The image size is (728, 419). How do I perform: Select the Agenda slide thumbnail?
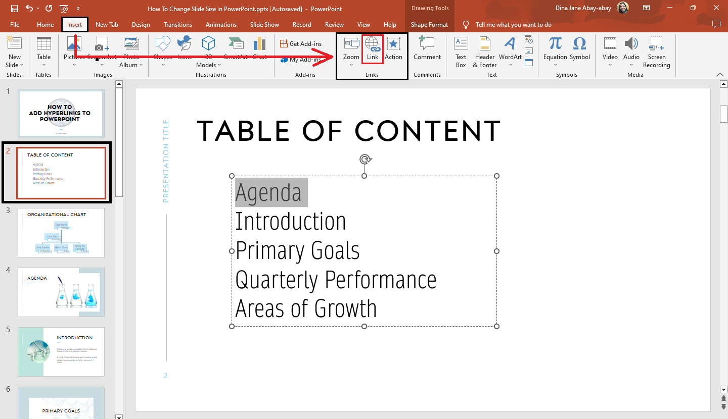(x=61, y=292)
